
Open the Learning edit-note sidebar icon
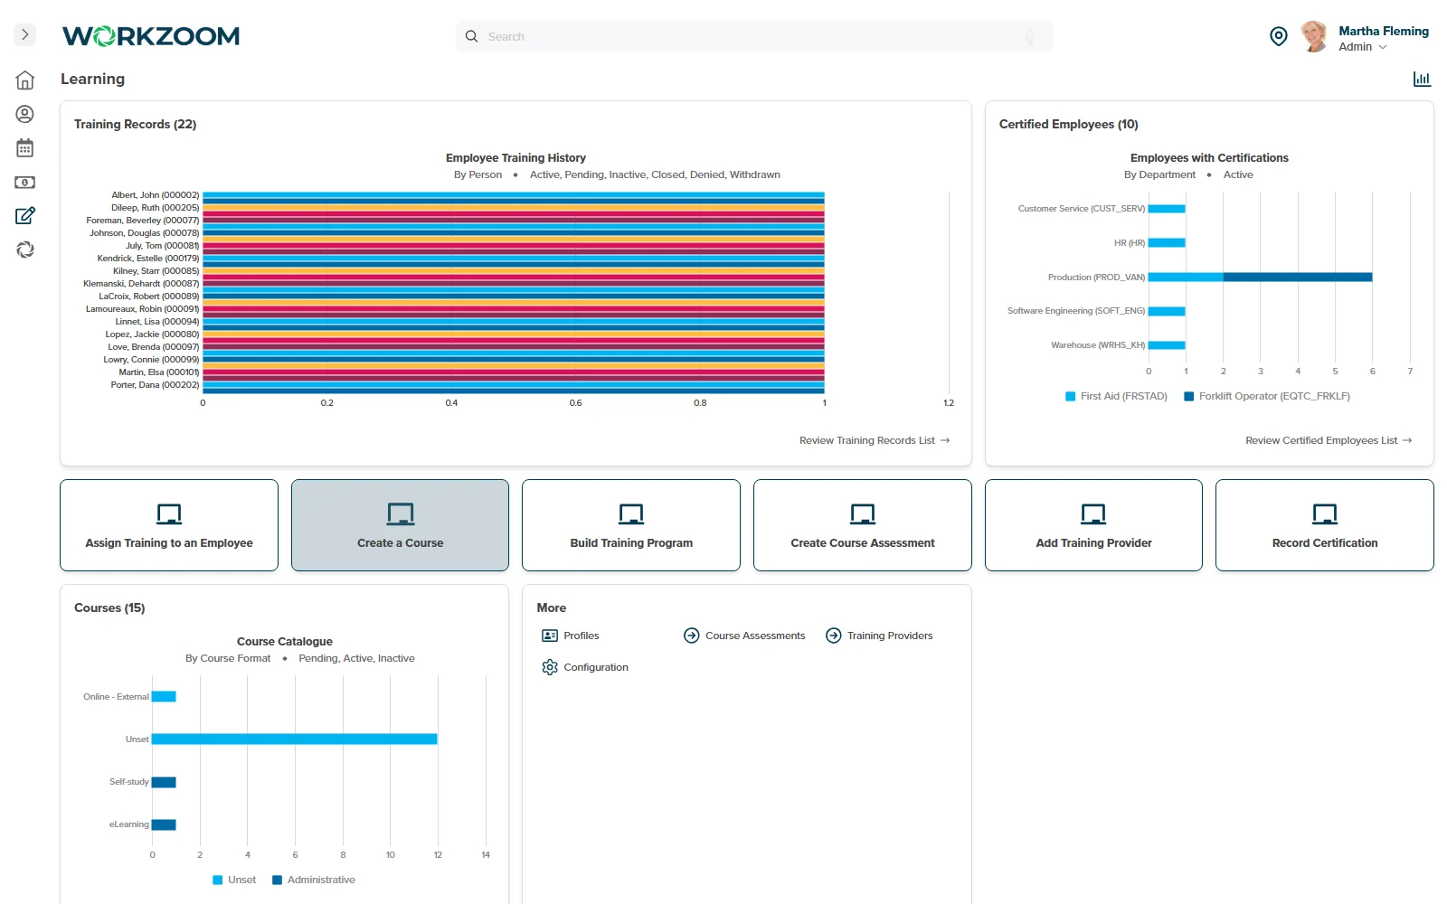[x=25, y=216]
